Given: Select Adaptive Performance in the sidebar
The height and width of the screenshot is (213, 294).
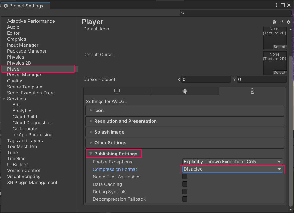Looking at the screenshot, I should [31, 21].
